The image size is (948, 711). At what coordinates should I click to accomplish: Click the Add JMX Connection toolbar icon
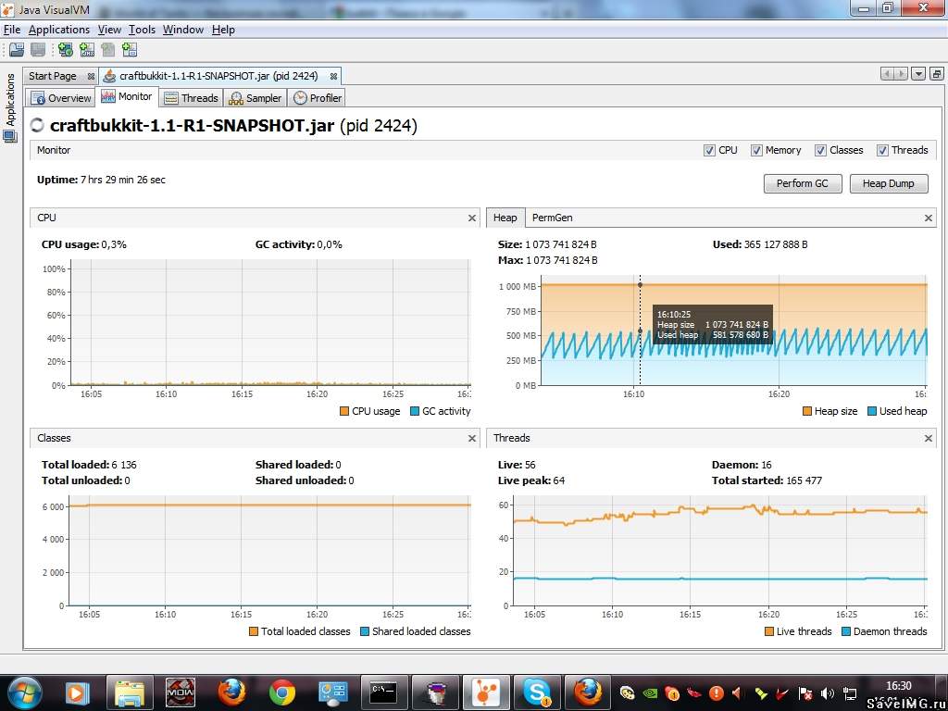(x=86, y=50)
